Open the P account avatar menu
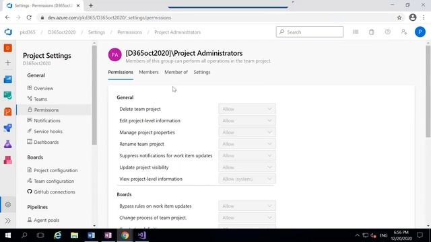The image size is (431, 242). point(420,32)
